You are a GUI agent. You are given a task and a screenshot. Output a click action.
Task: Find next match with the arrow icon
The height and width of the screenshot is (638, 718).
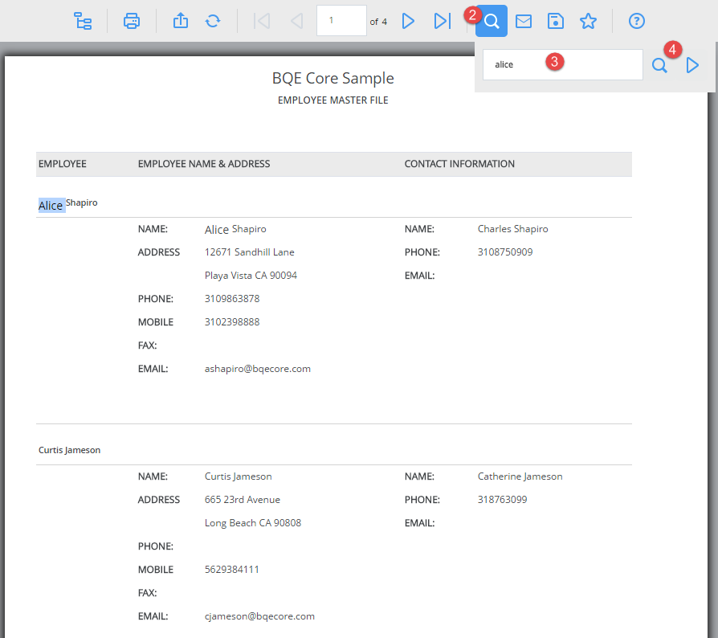[x=692, y=66]
